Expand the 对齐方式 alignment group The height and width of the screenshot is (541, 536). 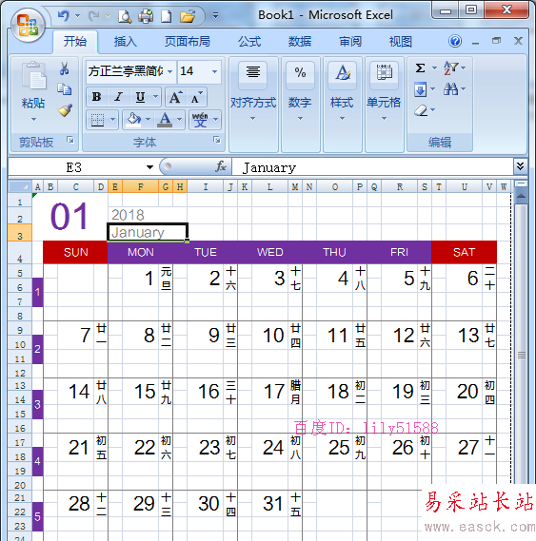pyautogui.click(x=253, y=106)
